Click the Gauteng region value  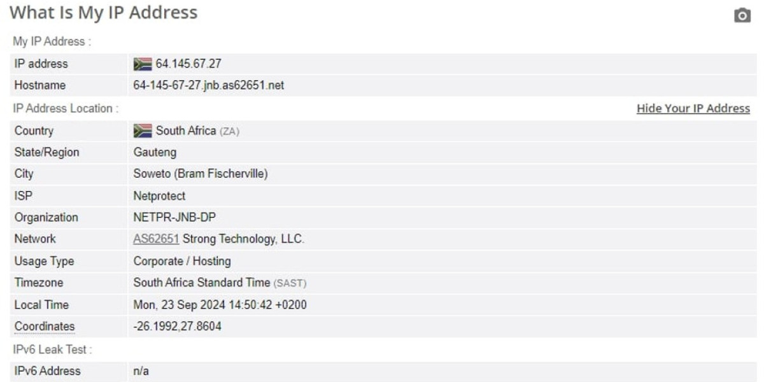click(155, 153)
